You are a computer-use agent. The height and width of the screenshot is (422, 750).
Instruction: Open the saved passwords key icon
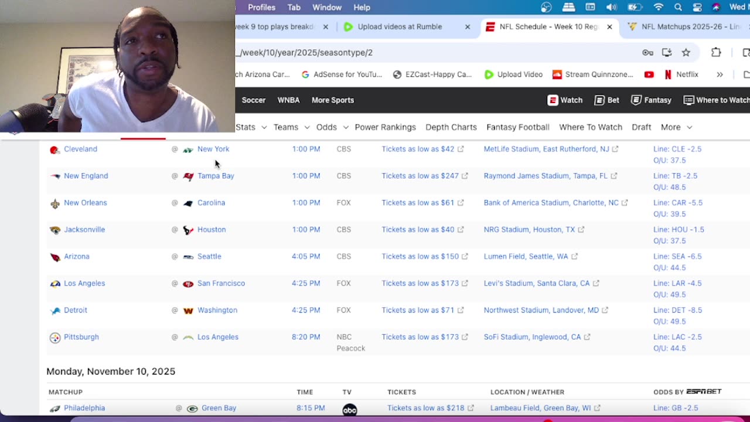[647, 53]
